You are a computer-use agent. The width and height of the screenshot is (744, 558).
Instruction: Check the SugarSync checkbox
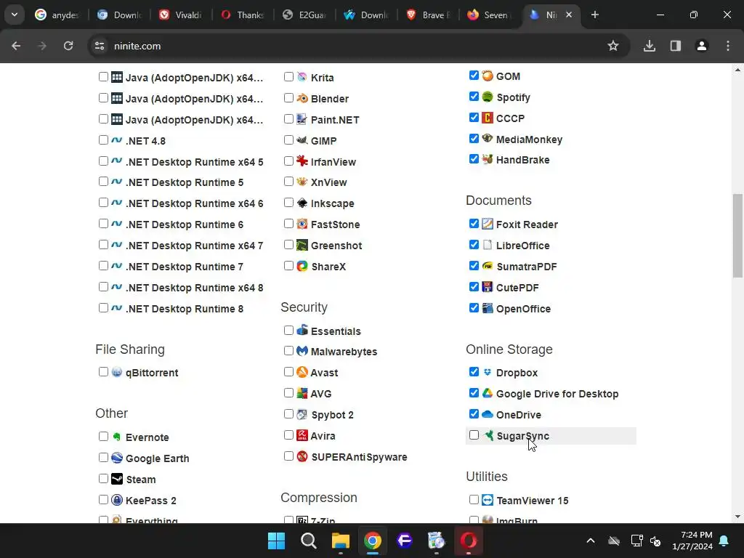click(474, 435)
